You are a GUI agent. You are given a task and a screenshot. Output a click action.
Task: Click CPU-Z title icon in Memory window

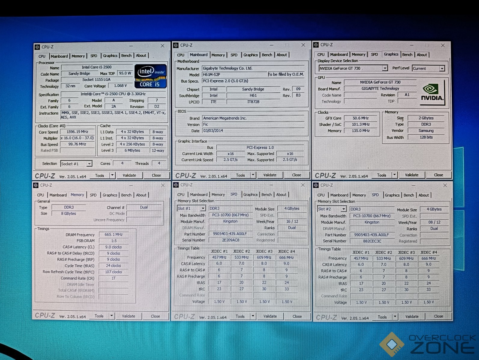[x=36, y=185]
